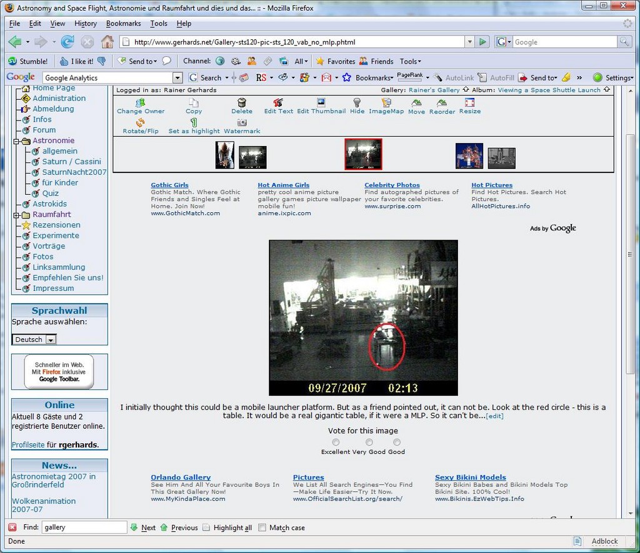Select the Good vote radio button
Viewport: 640px width, 553px height.
coord(397,442)
